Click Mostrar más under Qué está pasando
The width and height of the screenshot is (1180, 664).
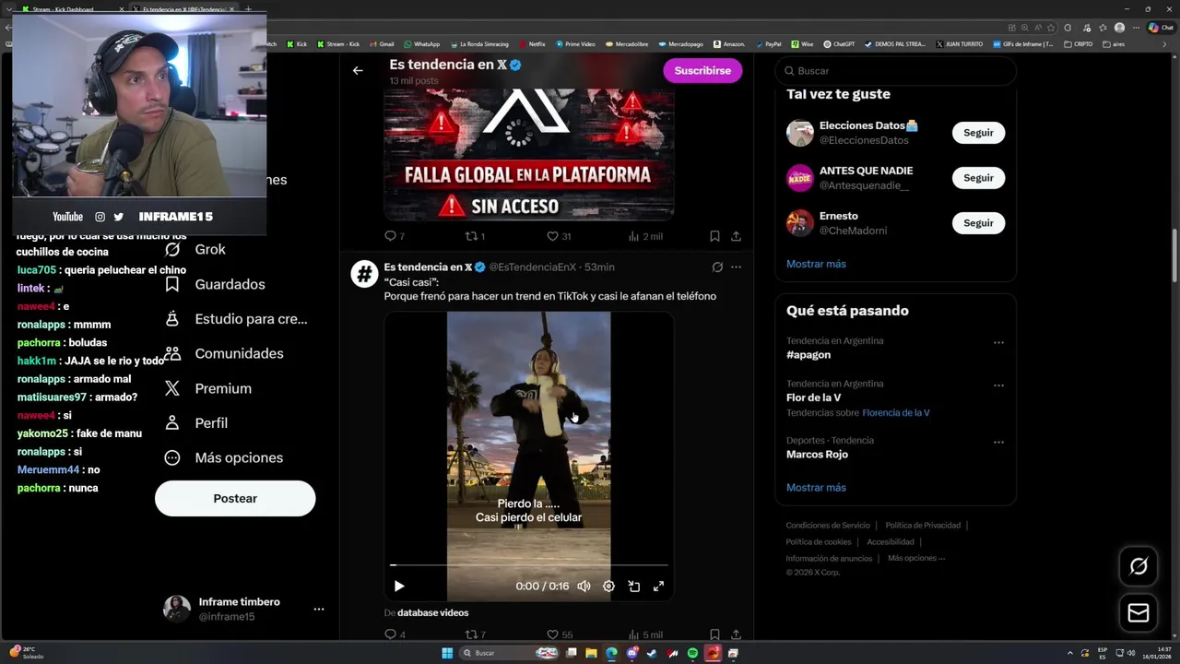pyautogui.click(x=816, y=488)
